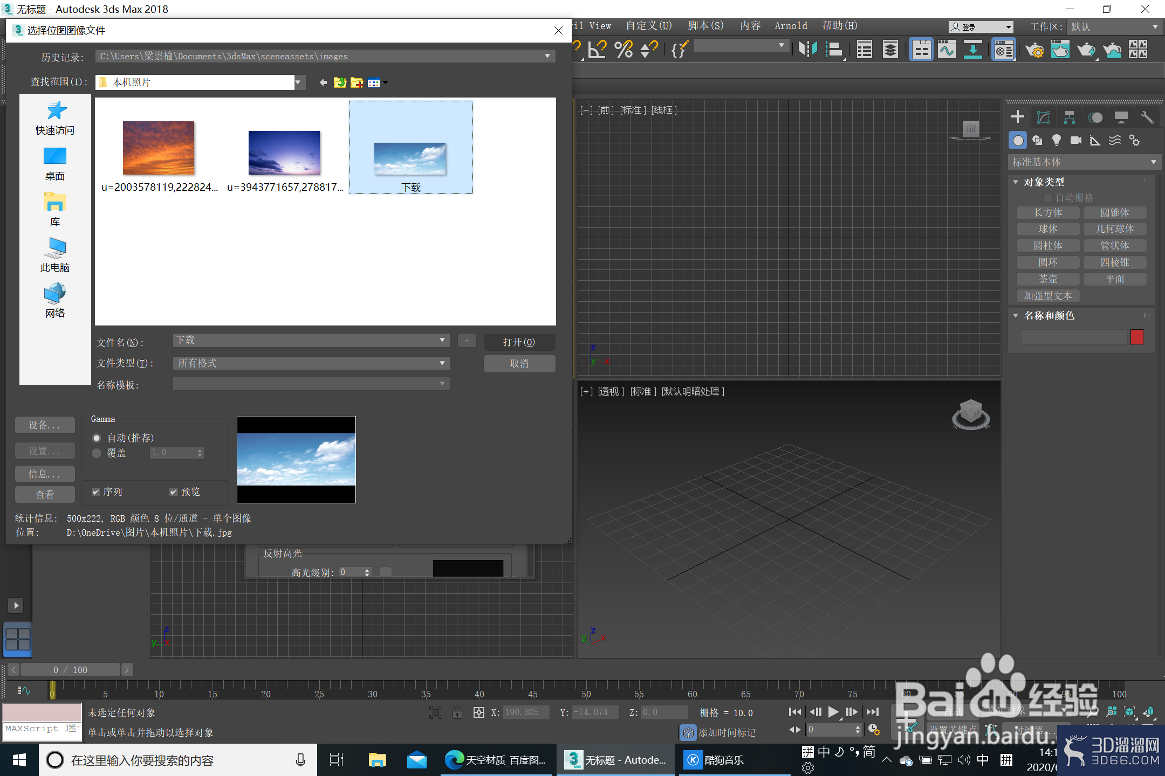Open File Explorer from taskbar
Viewport: 1165px width, 776px height.
(378, 760)
